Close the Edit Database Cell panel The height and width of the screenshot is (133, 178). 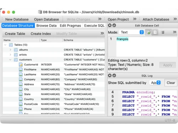pyautogui.click(x=110, y=26)
